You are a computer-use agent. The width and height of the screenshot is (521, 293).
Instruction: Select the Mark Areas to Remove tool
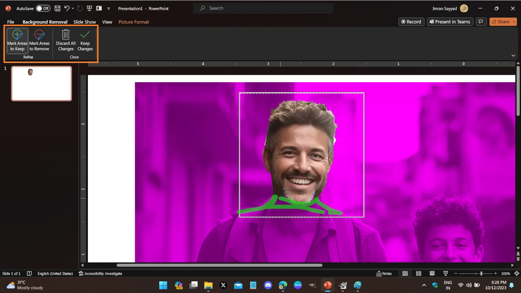pyautogui.click(x=39, y=41)
